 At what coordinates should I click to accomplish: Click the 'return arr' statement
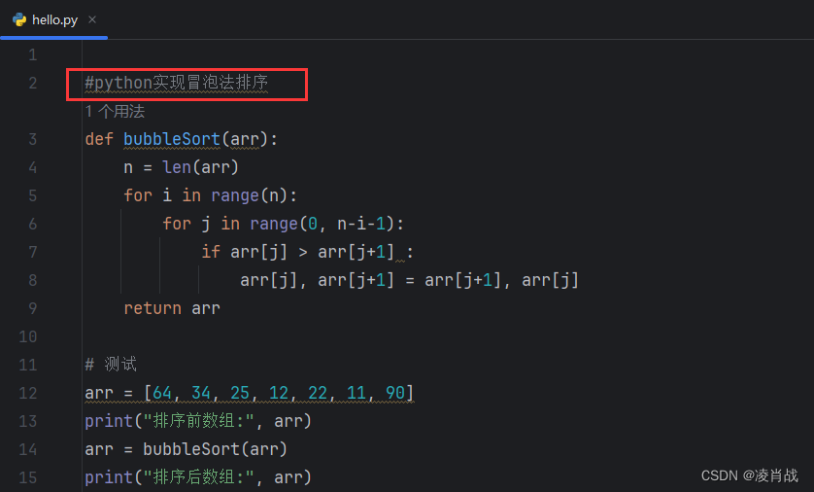tap(172, 308)
